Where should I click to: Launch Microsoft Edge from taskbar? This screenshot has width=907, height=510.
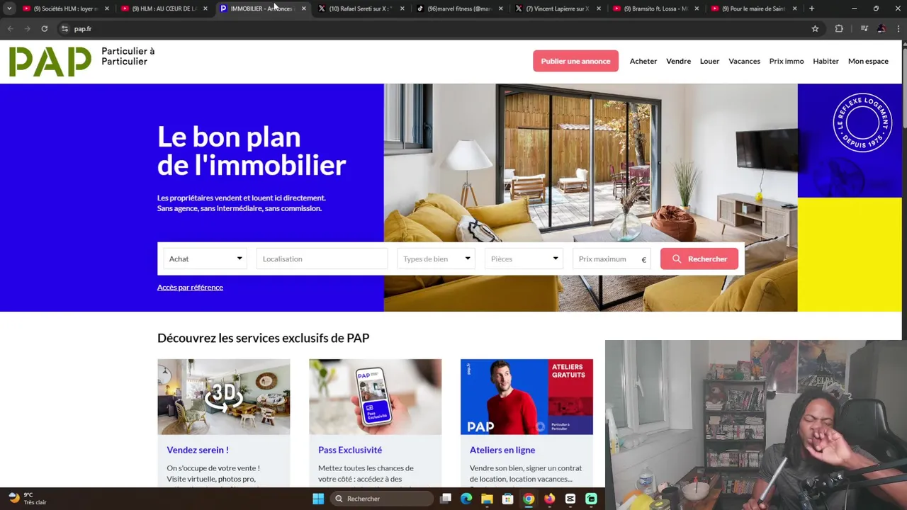click(x=466, y=499)
